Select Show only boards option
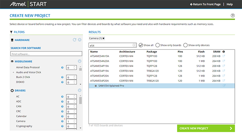The width and height of the screenshot is (242, 134). pyautogui.click(x=157, y=45)
